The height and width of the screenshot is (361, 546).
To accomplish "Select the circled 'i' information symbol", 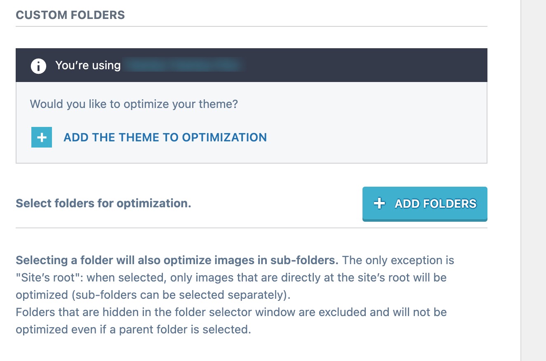I will point(38,65).
